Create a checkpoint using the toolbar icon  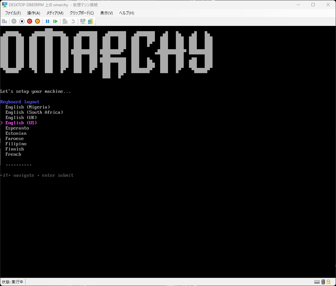65,21
